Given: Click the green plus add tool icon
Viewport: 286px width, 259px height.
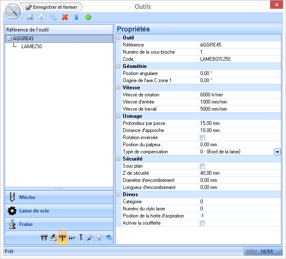Looking at the screenshot, I should pos(88,17).
